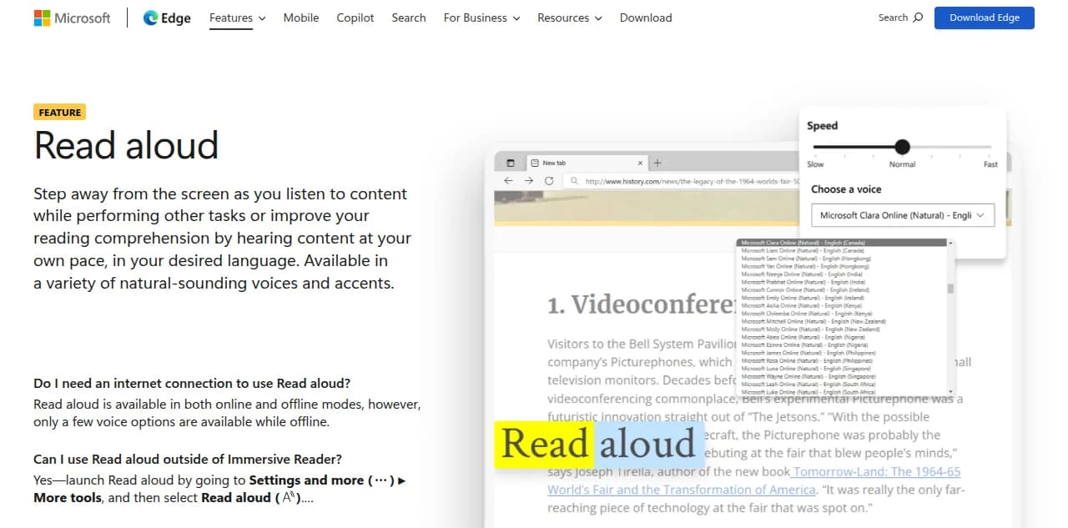Click the search magnifier icon

[x=918, y=18]
